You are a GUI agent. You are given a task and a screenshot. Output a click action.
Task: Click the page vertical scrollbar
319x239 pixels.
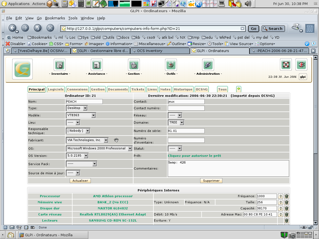pyautogui.click(x=315, y=140)
